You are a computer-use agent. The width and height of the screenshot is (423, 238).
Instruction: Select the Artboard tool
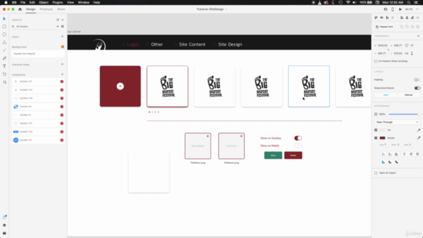5,74
